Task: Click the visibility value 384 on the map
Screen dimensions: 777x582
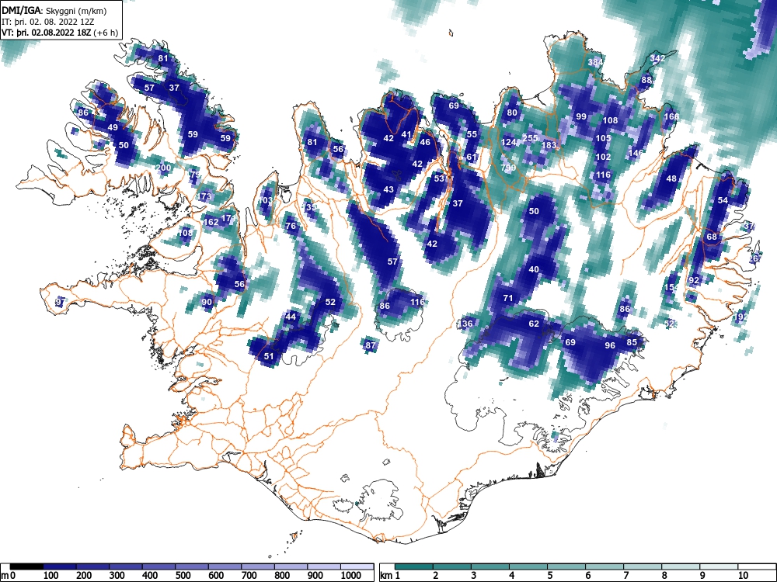Action: tap(595, 62)
